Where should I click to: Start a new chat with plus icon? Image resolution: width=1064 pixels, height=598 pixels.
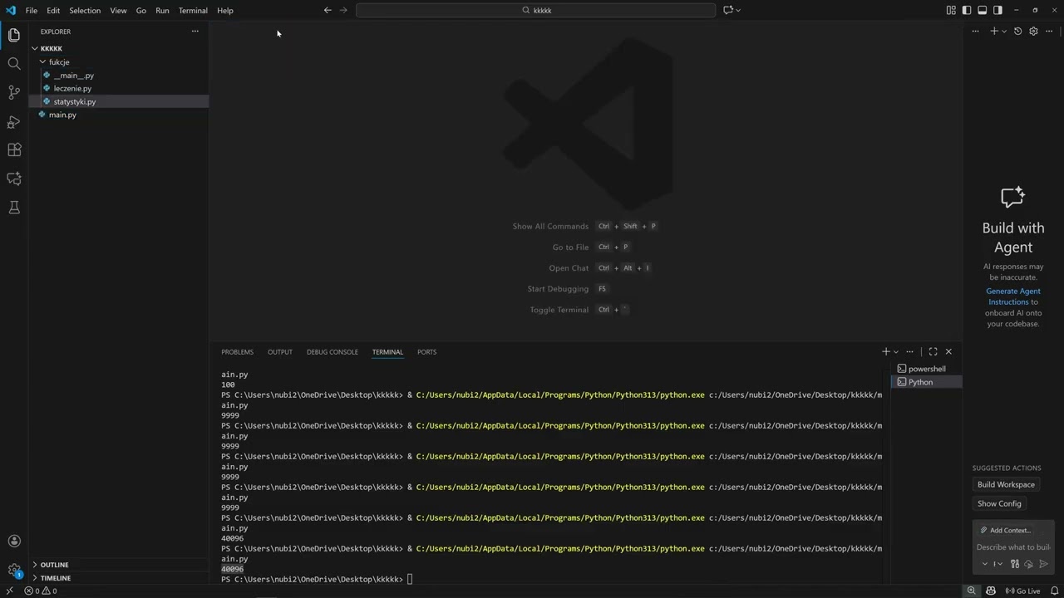(x=994, y=31)
